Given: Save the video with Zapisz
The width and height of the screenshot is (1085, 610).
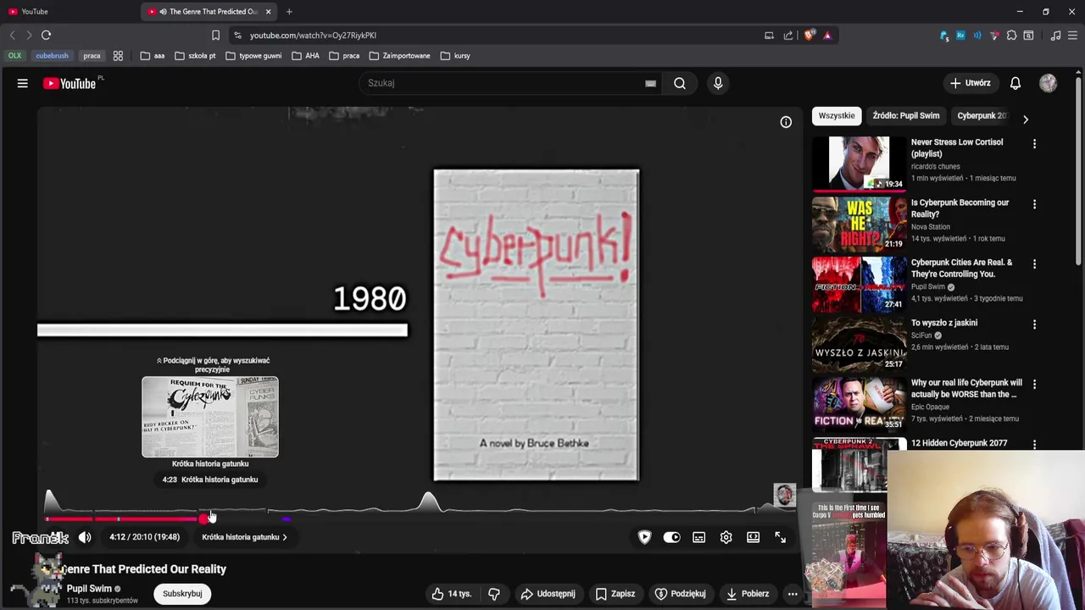Looking at the screenshot, I should click(615, 594).
